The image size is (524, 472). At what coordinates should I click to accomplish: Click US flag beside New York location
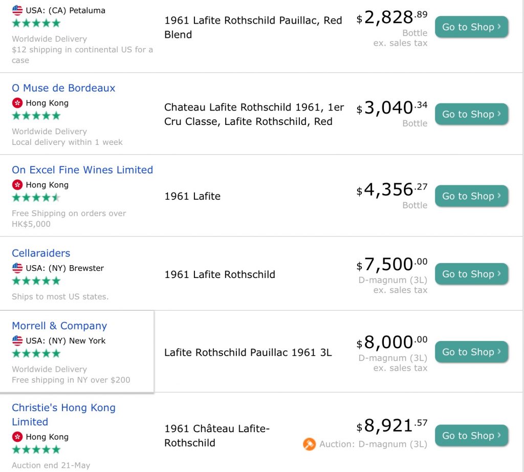17,340
